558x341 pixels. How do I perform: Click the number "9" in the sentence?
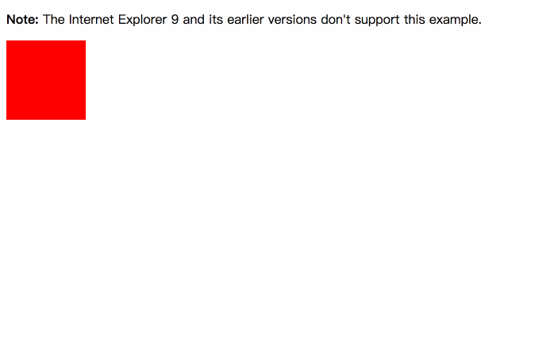(x=175, y=20)
